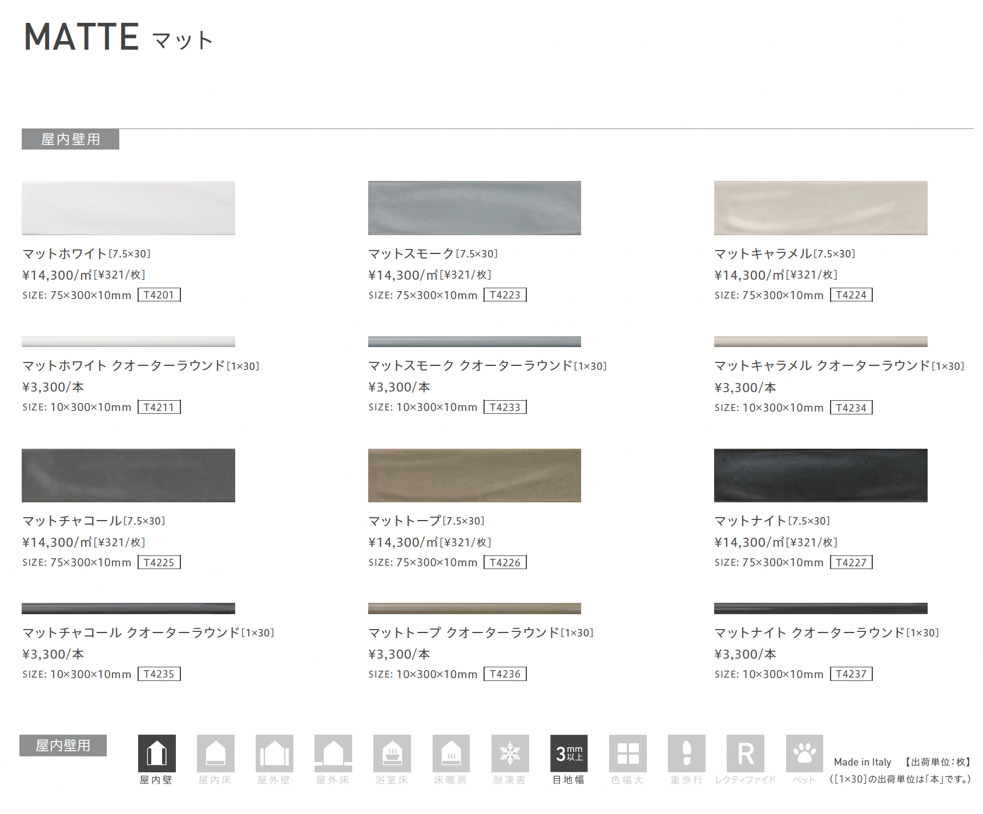The height and width of the screenshot is (814, 983).
Task: Click the 屋外壁 outdoor wall icon
Action: coord(274,753)
